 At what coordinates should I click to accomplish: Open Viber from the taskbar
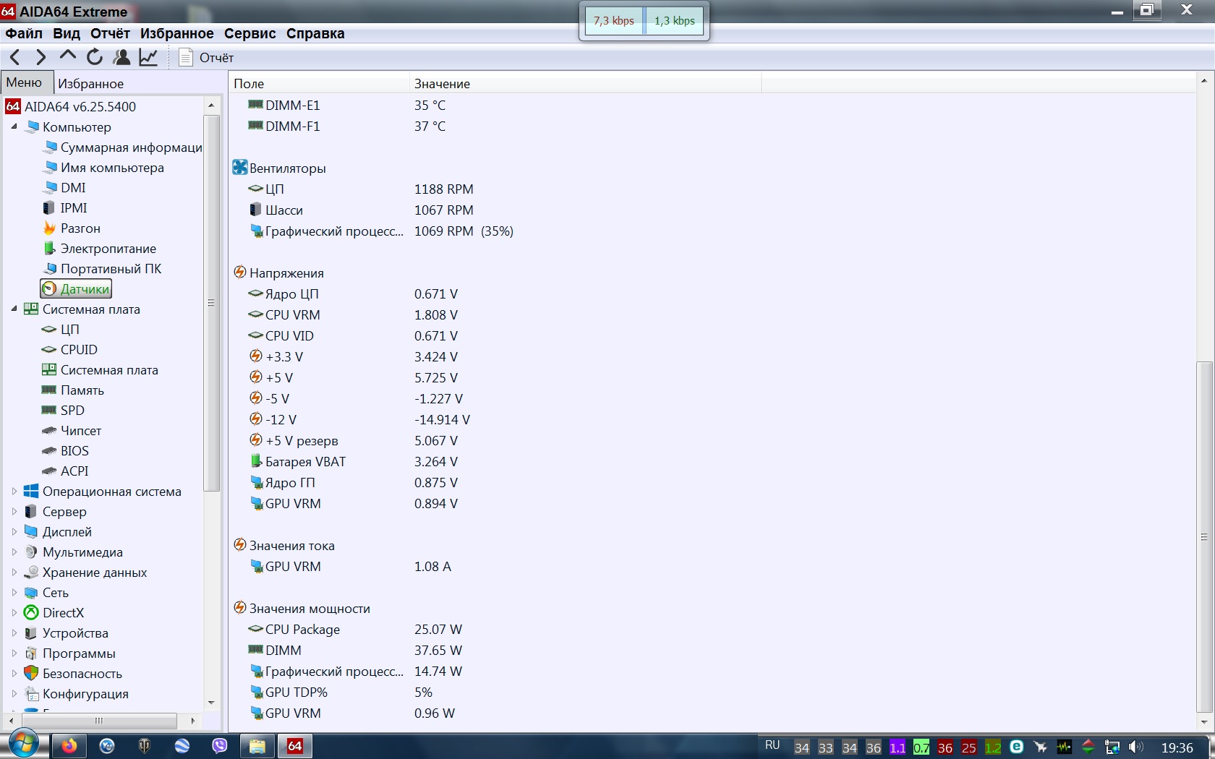[x=220, y=746]
